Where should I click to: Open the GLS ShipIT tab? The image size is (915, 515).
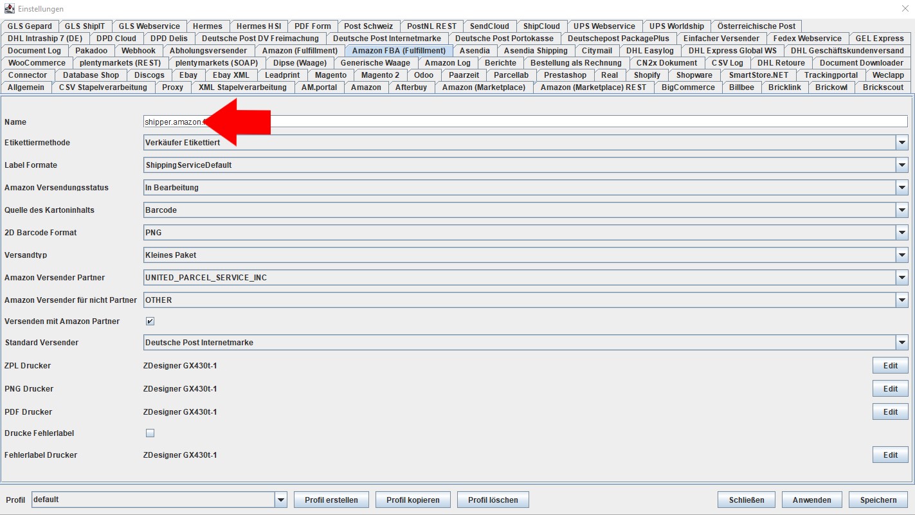(85, 26)
